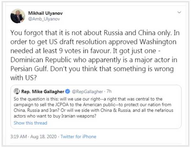Click Mikhail Ulyanov's profile picture
The image size is (191, 147).
18,16
